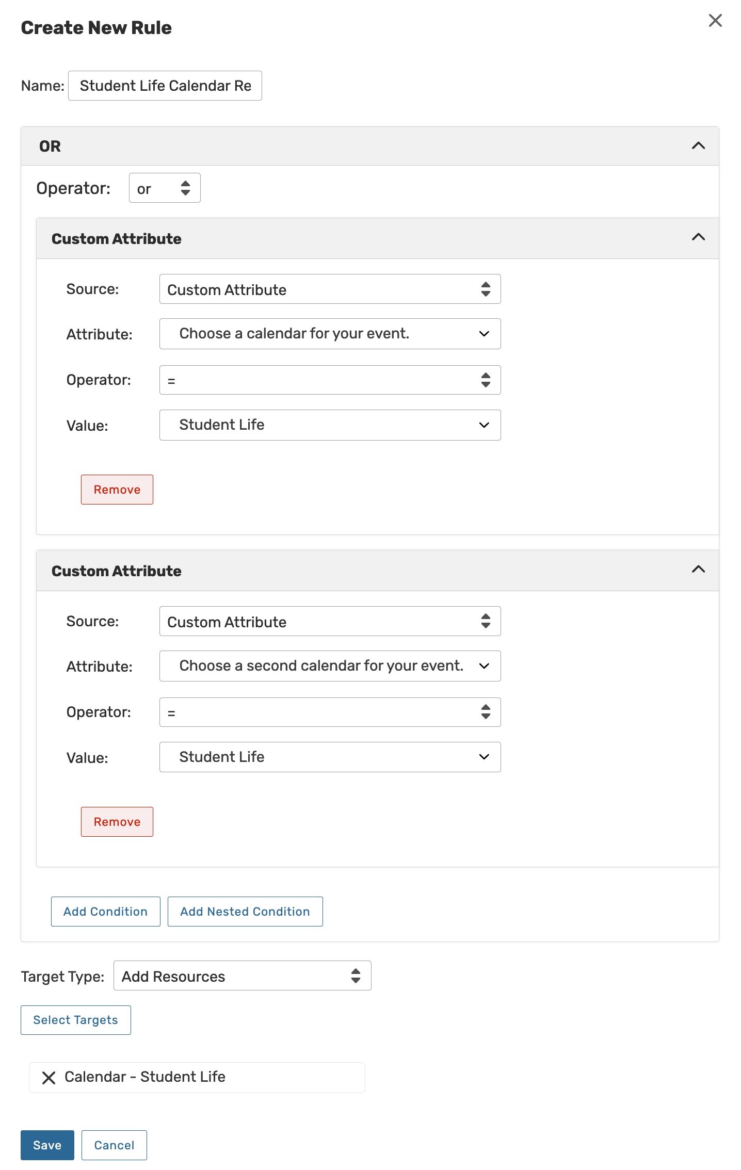Save the new rule
741x1170 pixels.
click(47, 1145)
